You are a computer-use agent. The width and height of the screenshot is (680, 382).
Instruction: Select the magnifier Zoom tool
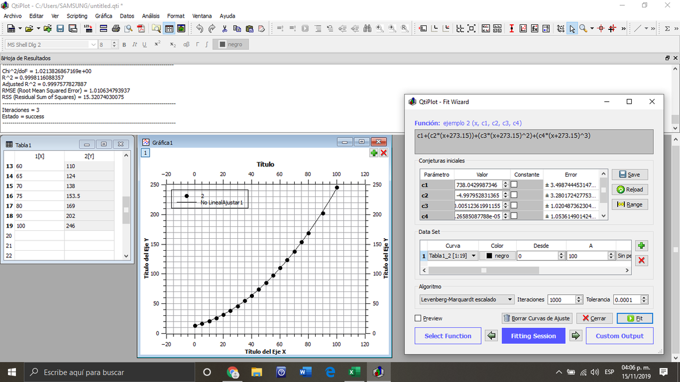click(x=583, y=28)
